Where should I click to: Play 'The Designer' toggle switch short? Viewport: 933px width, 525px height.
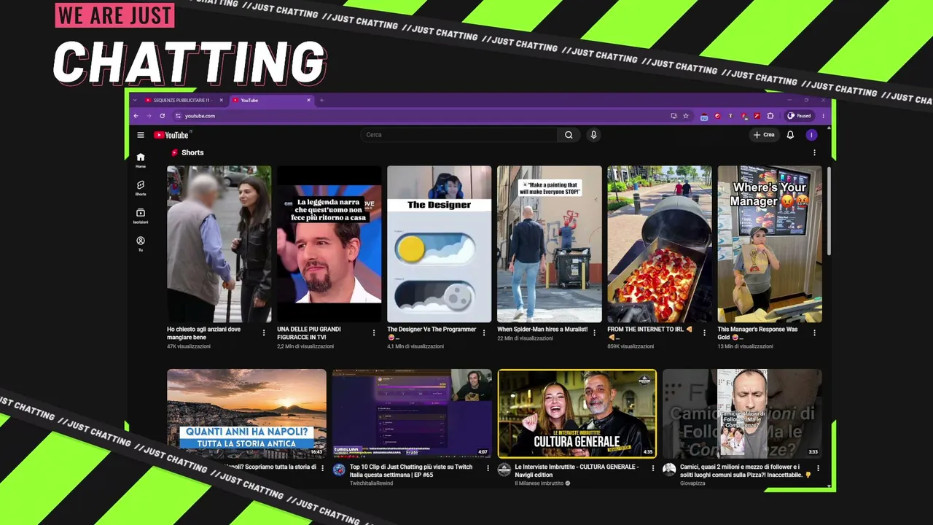(x=439, y=244)
